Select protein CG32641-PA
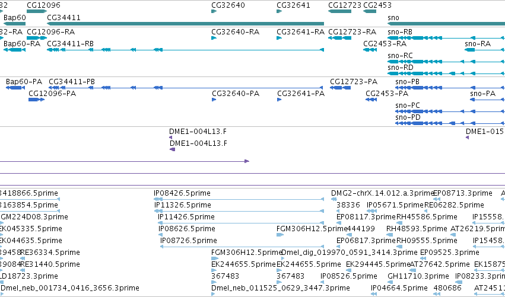 pyautogui.click(x=301, y=93)
